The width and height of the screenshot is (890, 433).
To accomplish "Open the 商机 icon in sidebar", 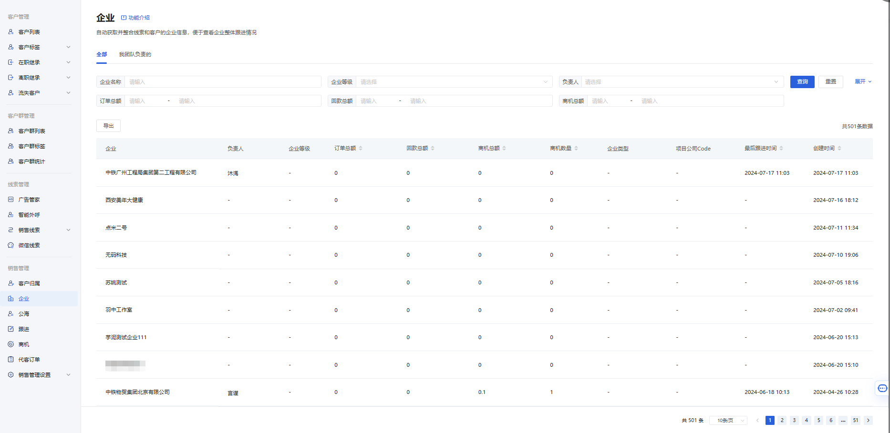I will [10, 344].
